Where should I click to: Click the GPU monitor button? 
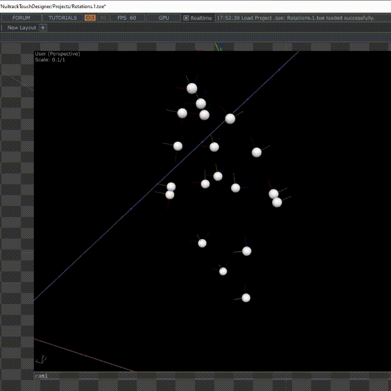tap(163, 18)
